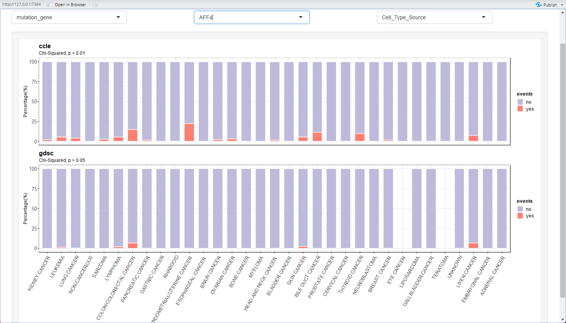Image resolution: width=566 pixels, height=323 pixels.
Task: Click the LEUKEMIA axis label
Action: tap(57, 267)
